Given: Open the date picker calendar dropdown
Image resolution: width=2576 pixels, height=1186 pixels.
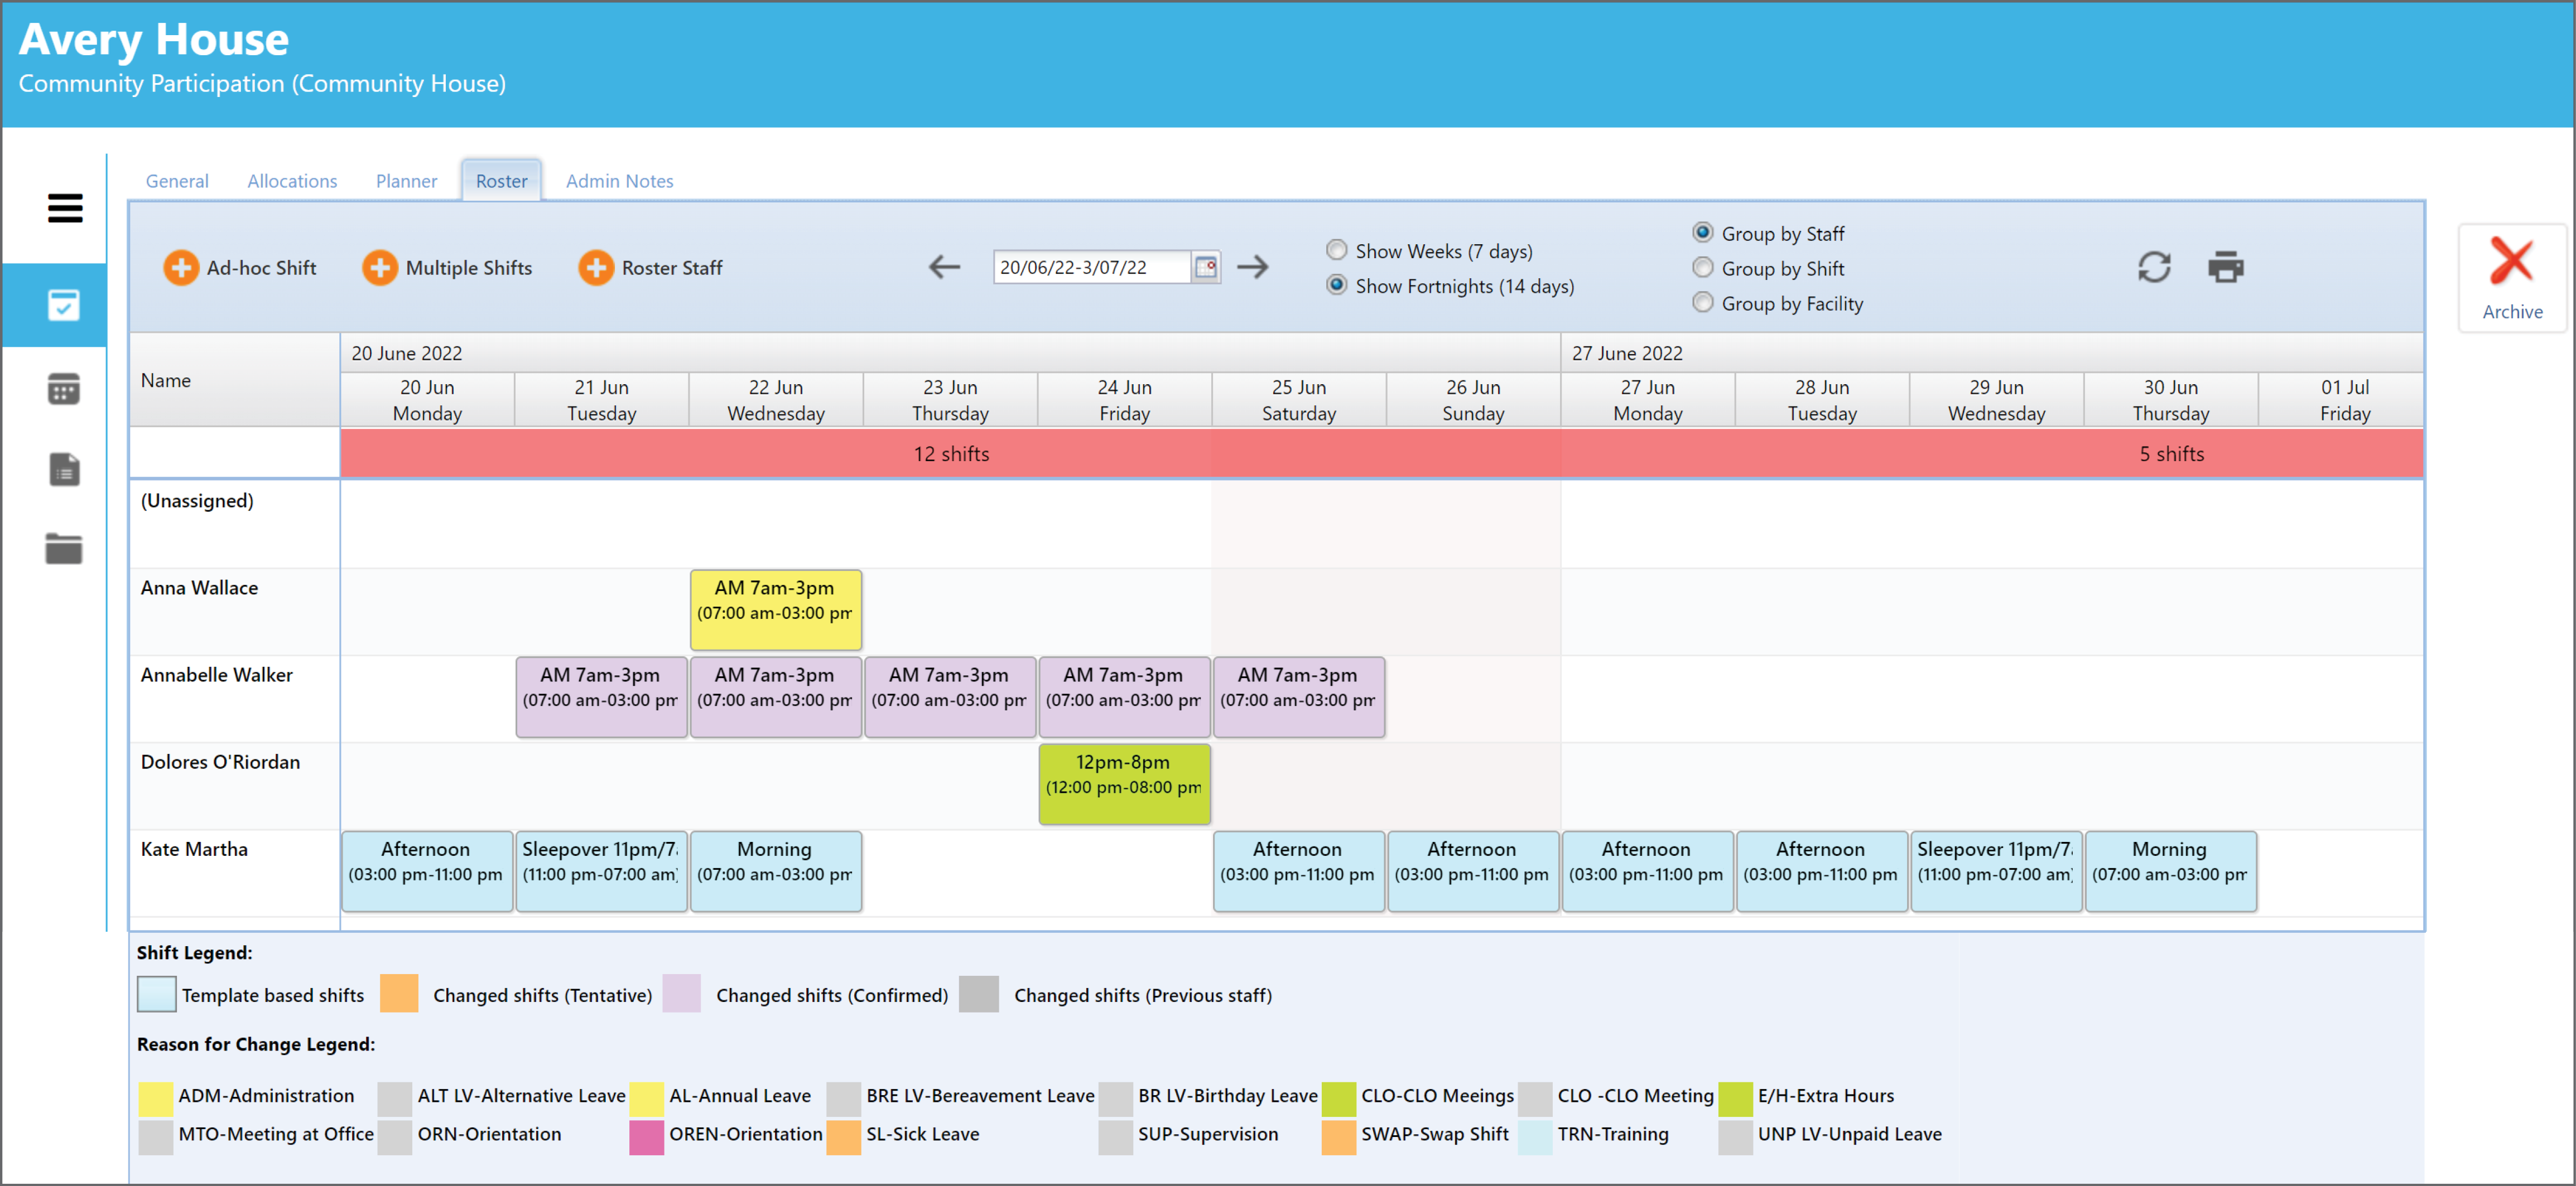Looking at the screenshot, I should pyautogui.click(x=1206, y=267).
